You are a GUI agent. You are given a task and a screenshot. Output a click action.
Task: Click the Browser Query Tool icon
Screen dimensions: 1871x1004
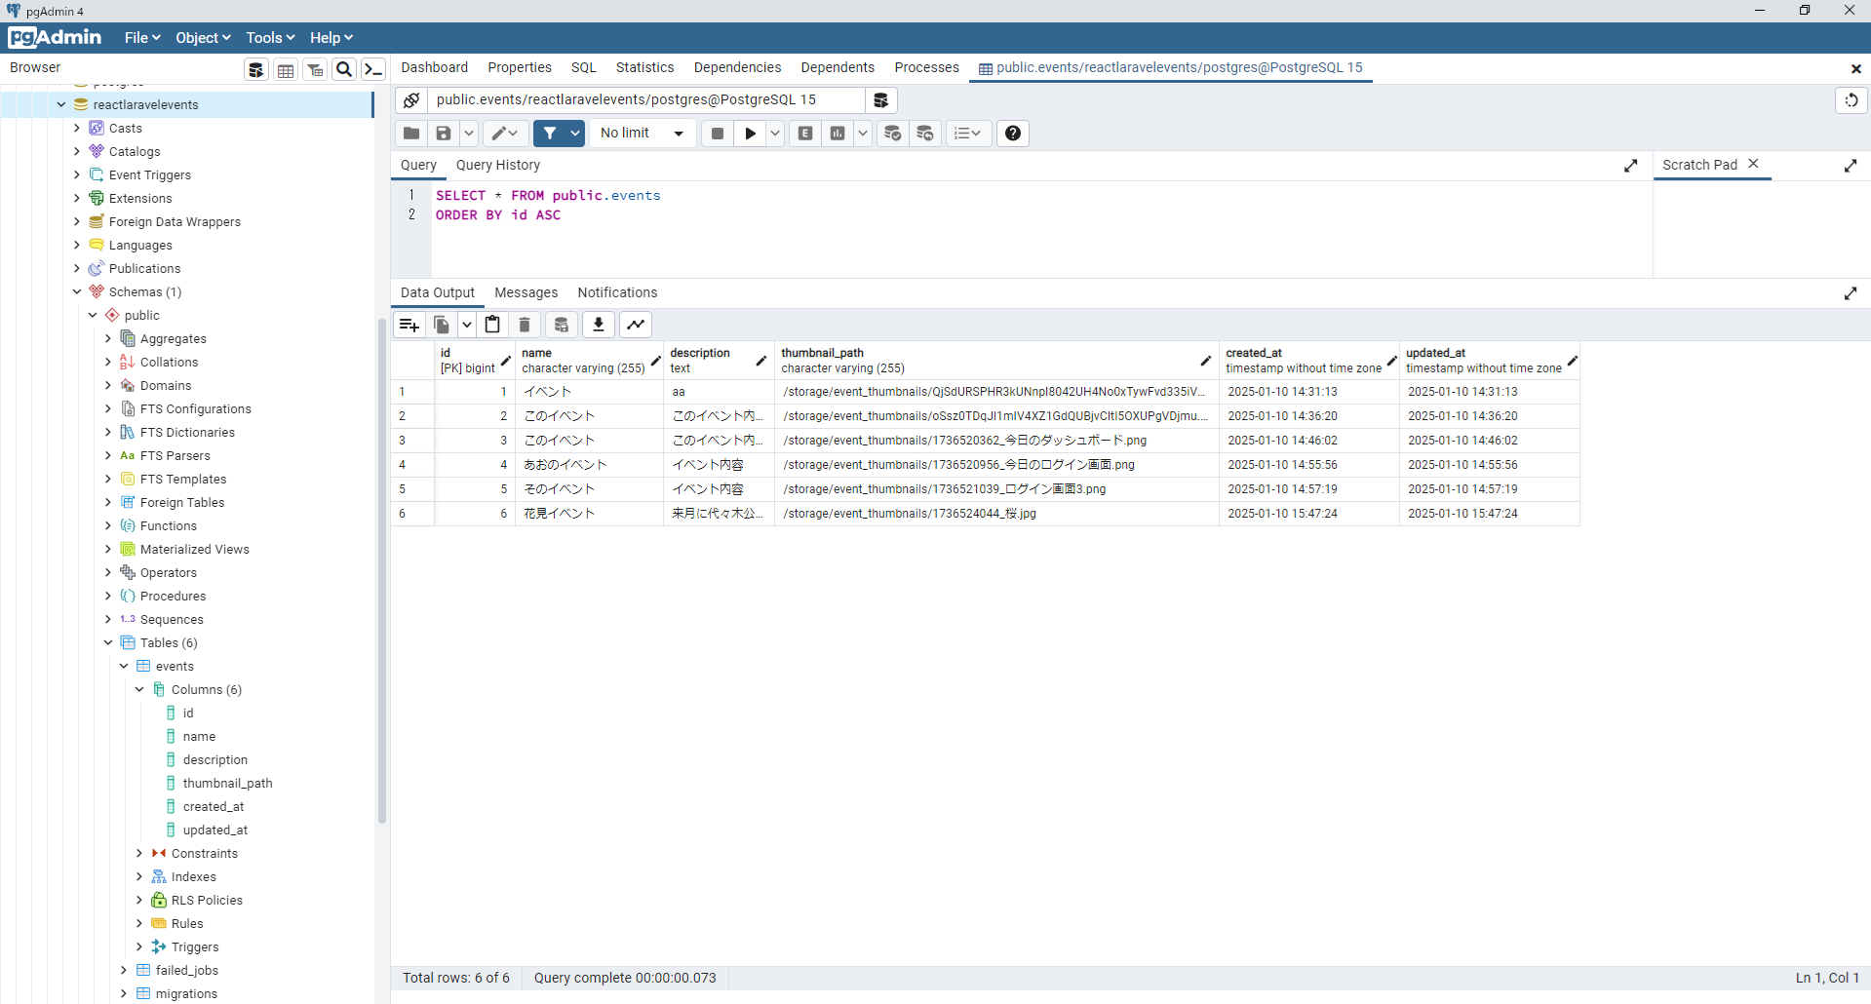tap(256, 69)
